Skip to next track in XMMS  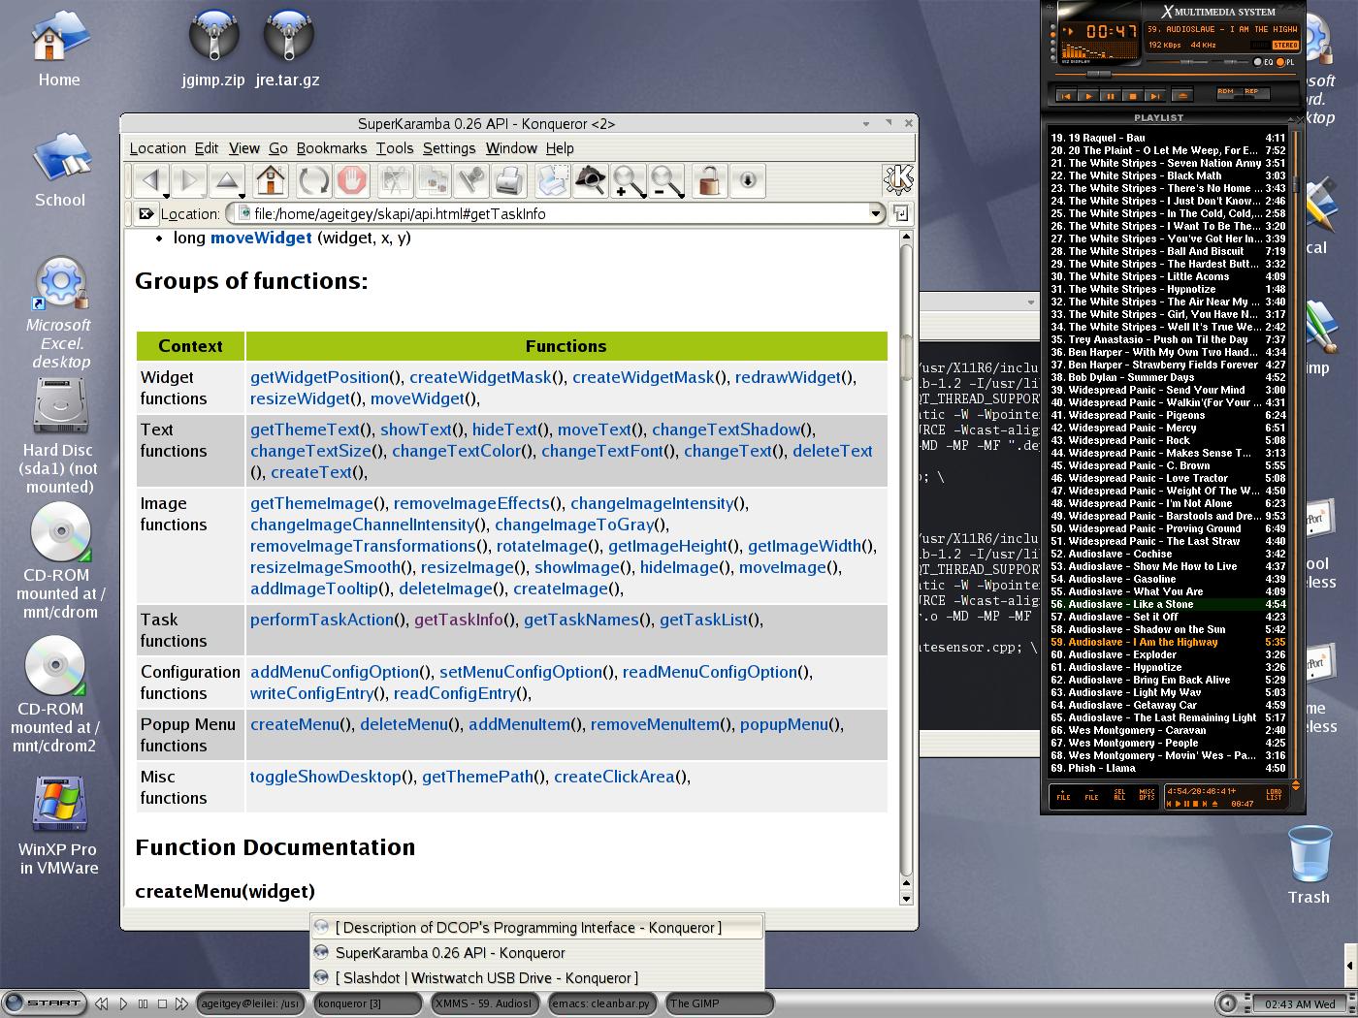tap(1153, 96)
